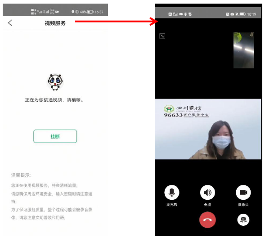
Task: Tap the battery icon in left status bar
Action: (x=90, y=12)
